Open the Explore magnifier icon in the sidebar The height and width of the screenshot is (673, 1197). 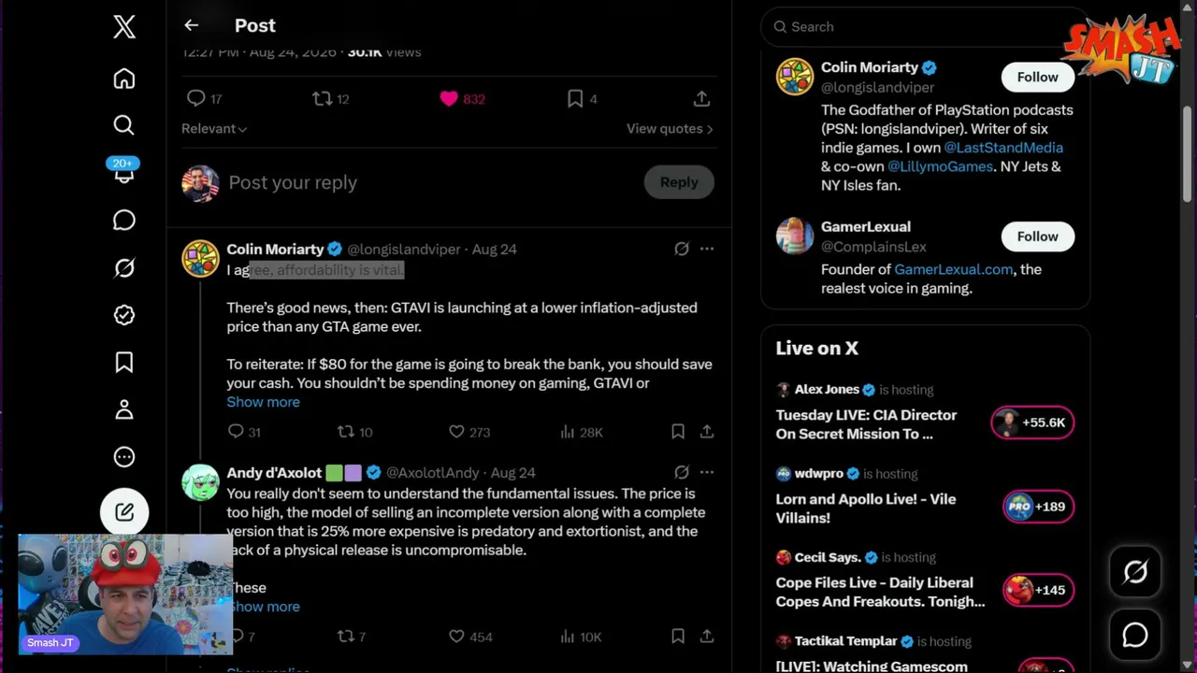coord(124,125)
